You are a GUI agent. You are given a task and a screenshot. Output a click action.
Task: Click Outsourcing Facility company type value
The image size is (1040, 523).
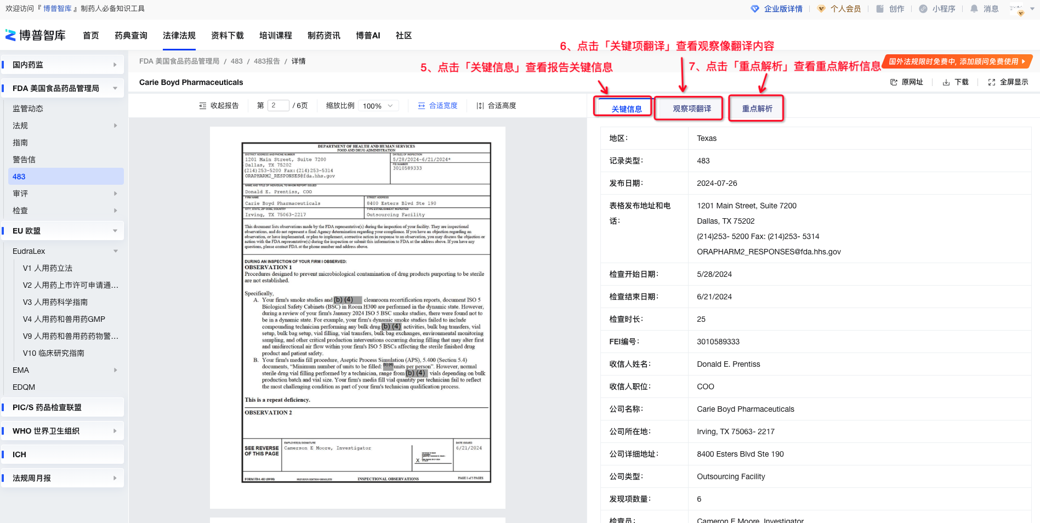(731, 476)
